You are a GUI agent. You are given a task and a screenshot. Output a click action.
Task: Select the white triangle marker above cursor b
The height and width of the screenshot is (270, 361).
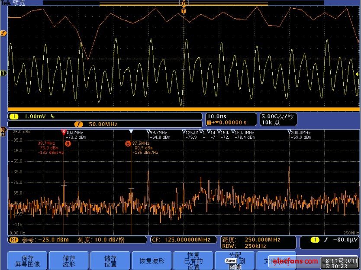(x=131, y=131)
